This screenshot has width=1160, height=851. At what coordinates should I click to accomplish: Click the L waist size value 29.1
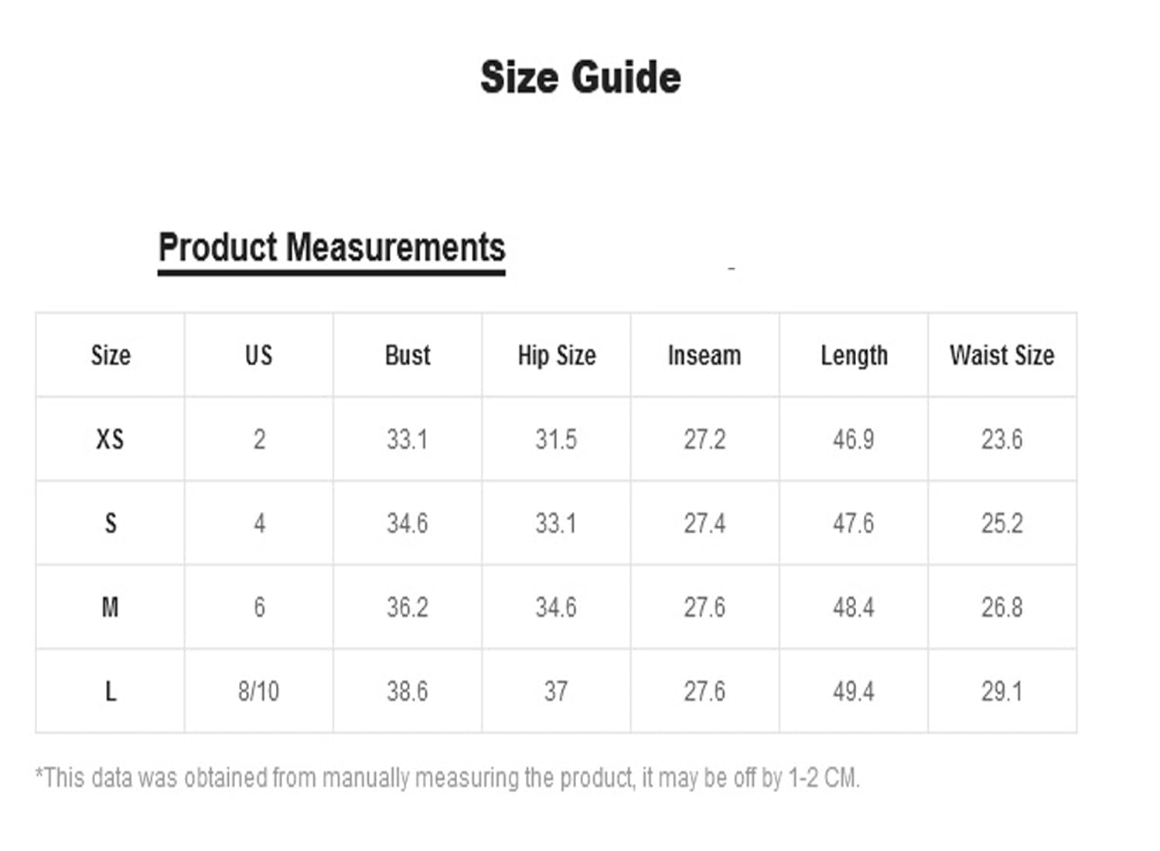1002,691
